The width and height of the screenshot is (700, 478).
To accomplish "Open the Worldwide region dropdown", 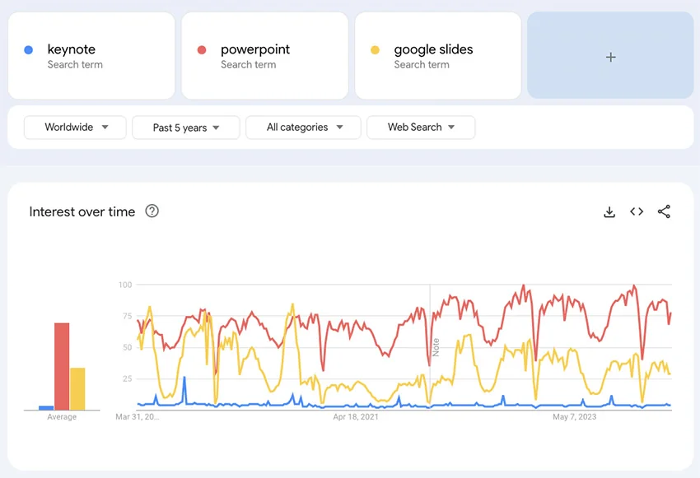I will pos(74,128).
